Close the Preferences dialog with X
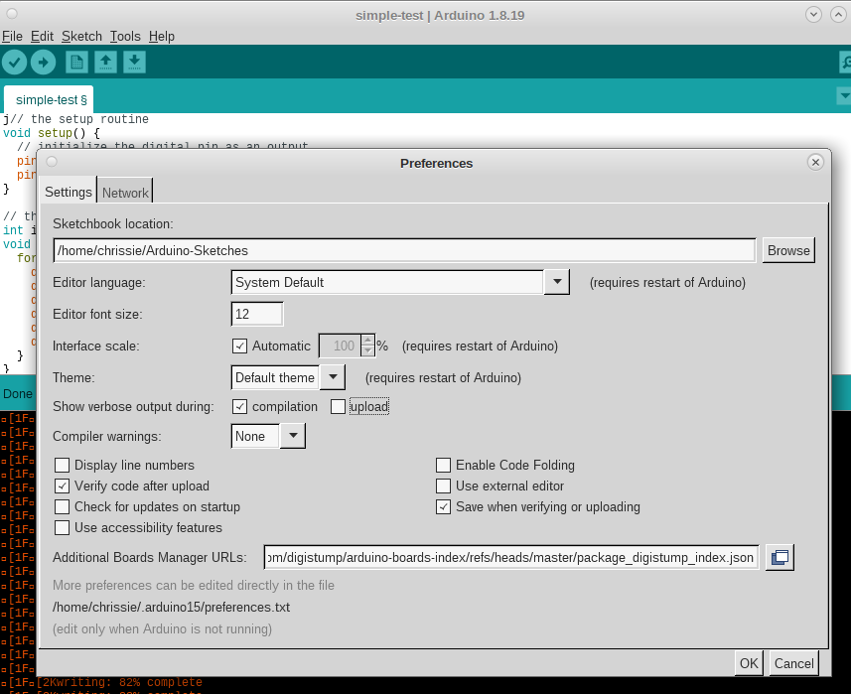This screenshot has height=694, width=851. 815,162
